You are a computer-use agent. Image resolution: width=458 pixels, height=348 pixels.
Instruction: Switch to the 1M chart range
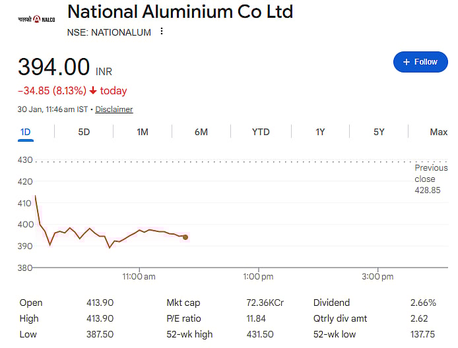pos(143,132)
